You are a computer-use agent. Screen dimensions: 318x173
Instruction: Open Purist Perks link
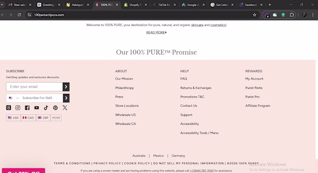point(254,88)
